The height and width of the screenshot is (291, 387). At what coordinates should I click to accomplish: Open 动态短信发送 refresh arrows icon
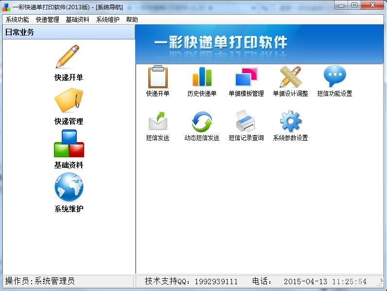pos(202,122)
